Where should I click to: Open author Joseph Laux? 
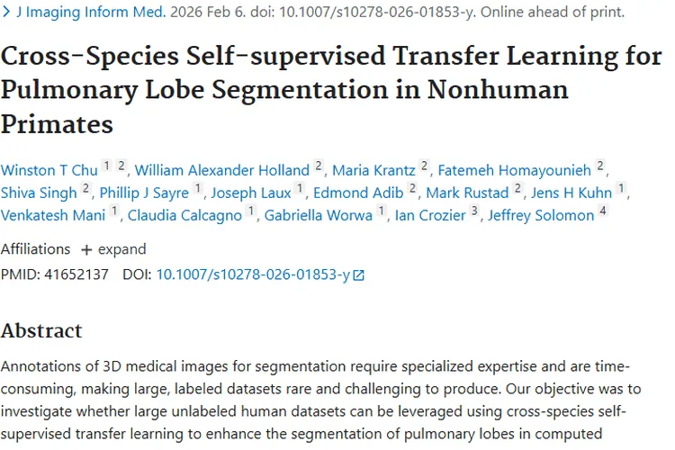tap(251, 193)
